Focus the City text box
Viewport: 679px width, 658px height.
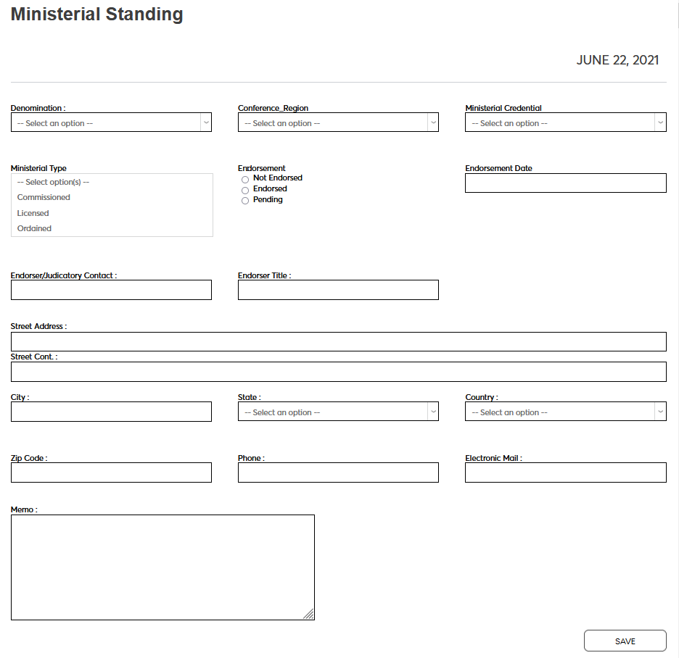[x=111, y=412]
